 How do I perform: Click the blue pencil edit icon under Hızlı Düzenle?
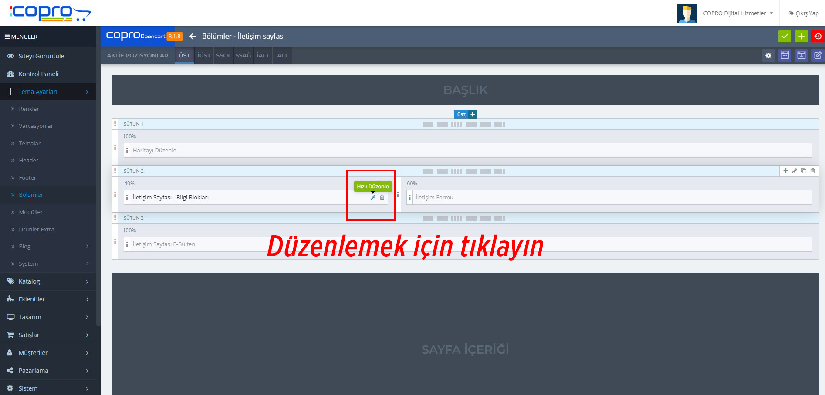click(x=373, y=197)
